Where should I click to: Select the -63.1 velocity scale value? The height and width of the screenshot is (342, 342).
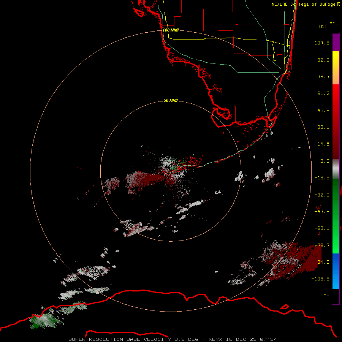point(322,228)
